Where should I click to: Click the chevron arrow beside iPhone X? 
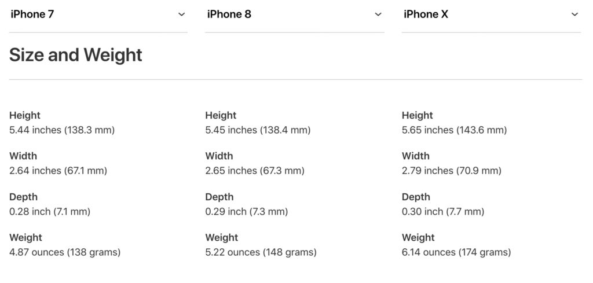[574, 14]
